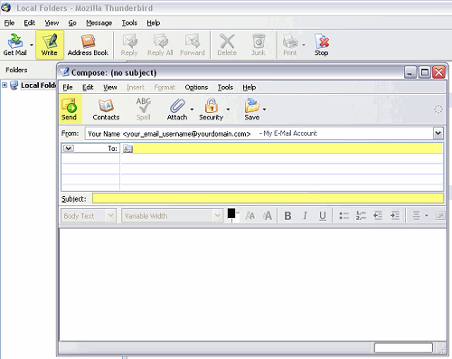Open Compose window View menu
The width and height of the screenshot is (452, 359).
110,88
